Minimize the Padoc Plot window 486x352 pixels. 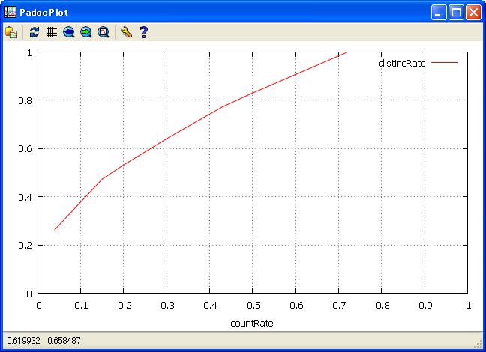pos(439,12)
